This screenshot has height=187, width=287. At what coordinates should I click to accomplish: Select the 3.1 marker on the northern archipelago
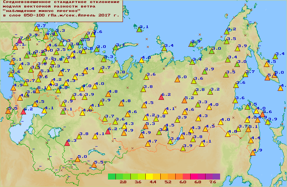coord(139,30)
